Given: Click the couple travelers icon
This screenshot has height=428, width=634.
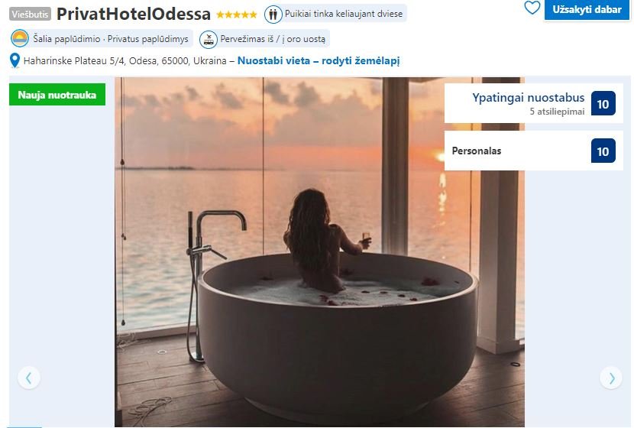Looking at the screenshot, I should coord(273,15).
